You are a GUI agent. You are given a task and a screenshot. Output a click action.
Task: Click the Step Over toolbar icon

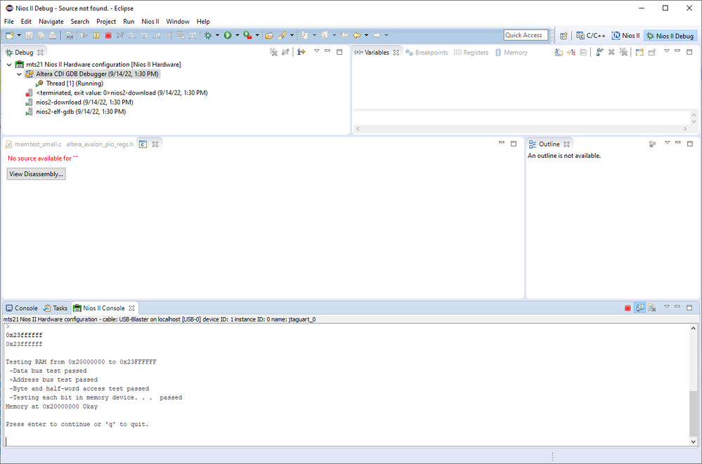point(144,35)
